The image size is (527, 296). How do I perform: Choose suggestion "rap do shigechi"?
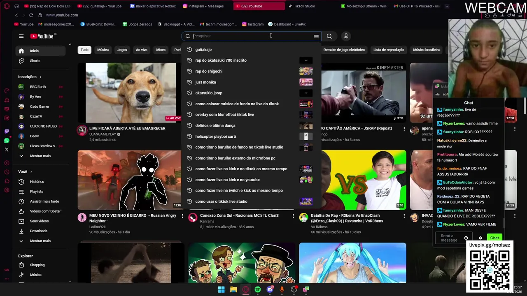(251, 71)
